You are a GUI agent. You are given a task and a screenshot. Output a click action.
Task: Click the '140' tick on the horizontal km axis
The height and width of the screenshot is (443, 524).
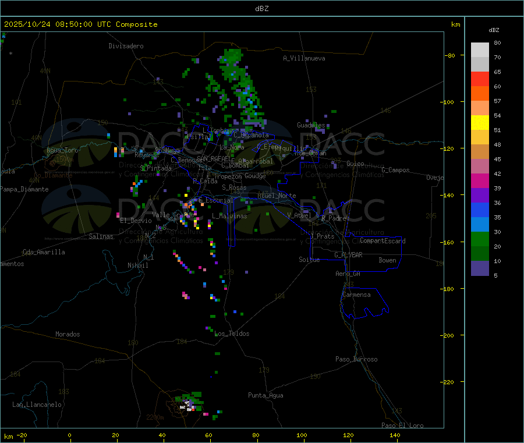[x=395, y=435]
